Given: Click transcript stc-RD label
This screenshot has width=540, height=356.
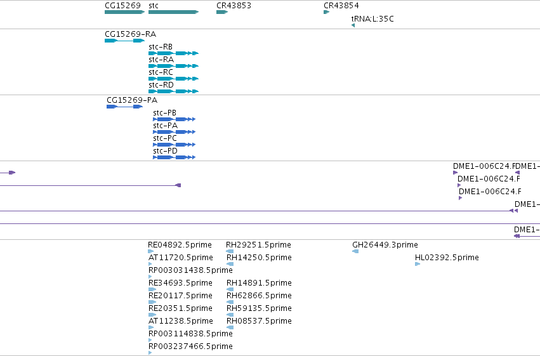Looking at the screenshot, I should pyautogui.click(x=161, y=85).
